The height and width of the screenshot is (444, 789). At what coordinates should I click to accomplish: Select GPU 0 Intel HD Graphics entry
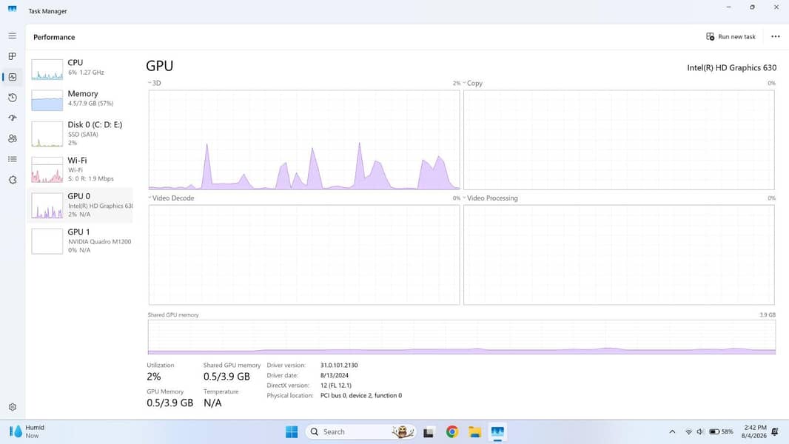click(x=81, y=205)
